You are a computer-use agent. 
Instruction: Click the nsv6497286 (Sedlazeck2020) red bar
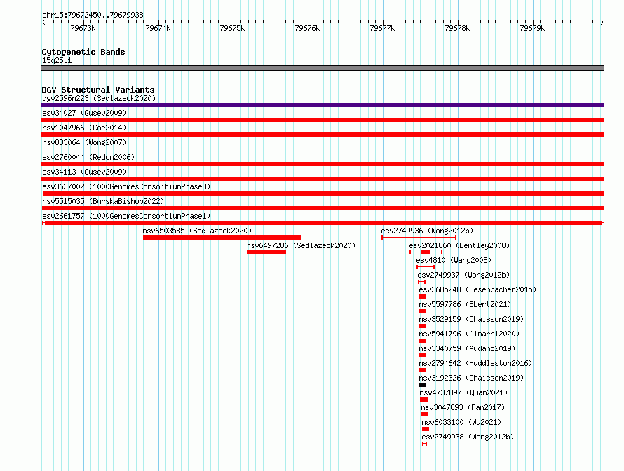tap(266, 252)
